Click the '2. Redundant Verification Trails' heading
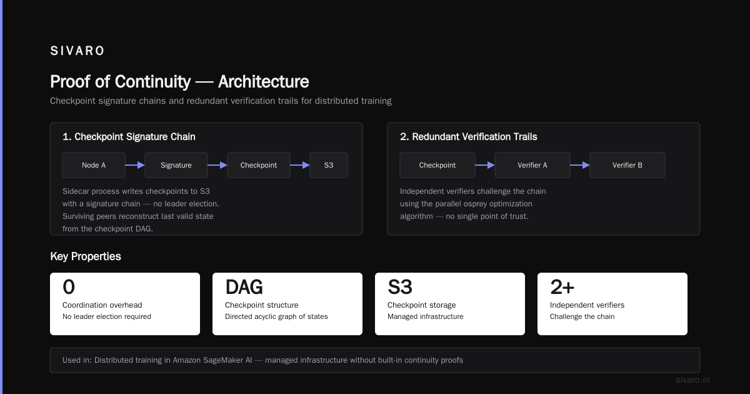The image size is (750, 394). point(469,137)
